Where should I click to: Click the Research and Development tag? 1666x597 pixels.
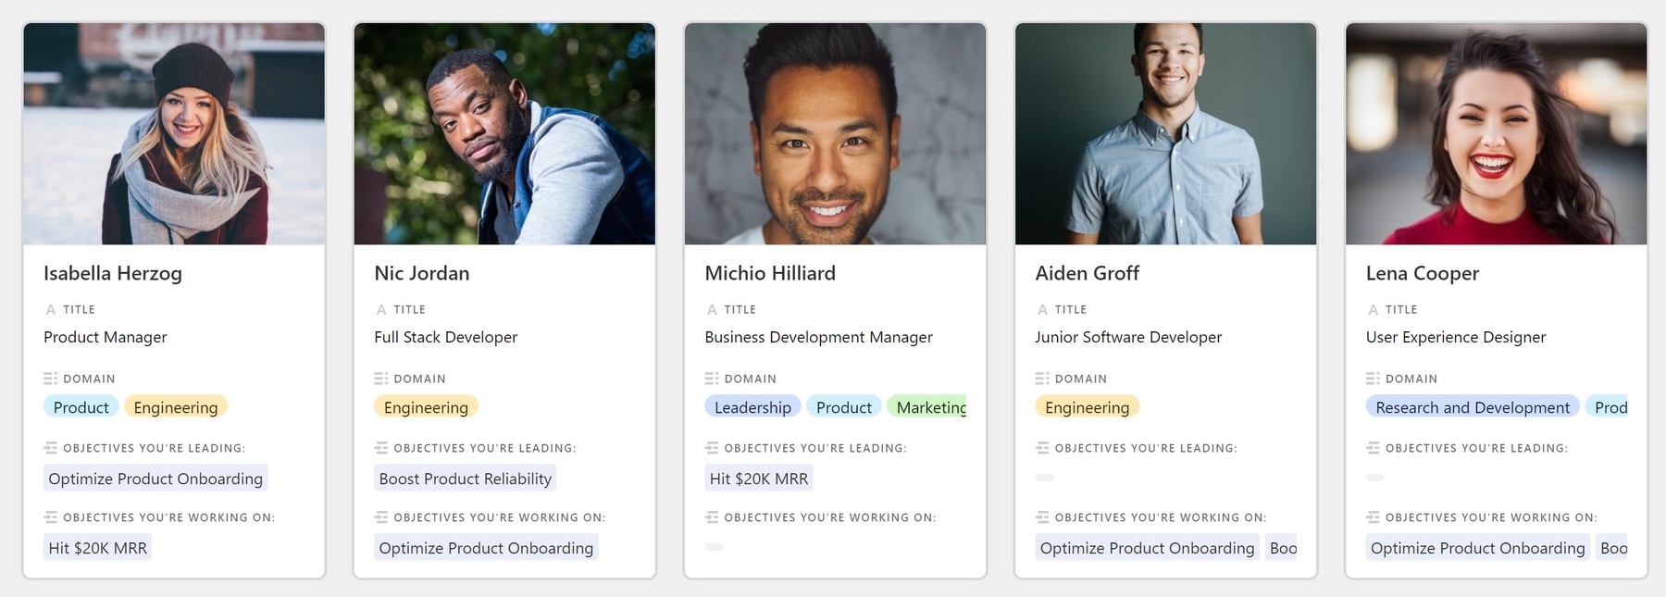[1472, 407]
